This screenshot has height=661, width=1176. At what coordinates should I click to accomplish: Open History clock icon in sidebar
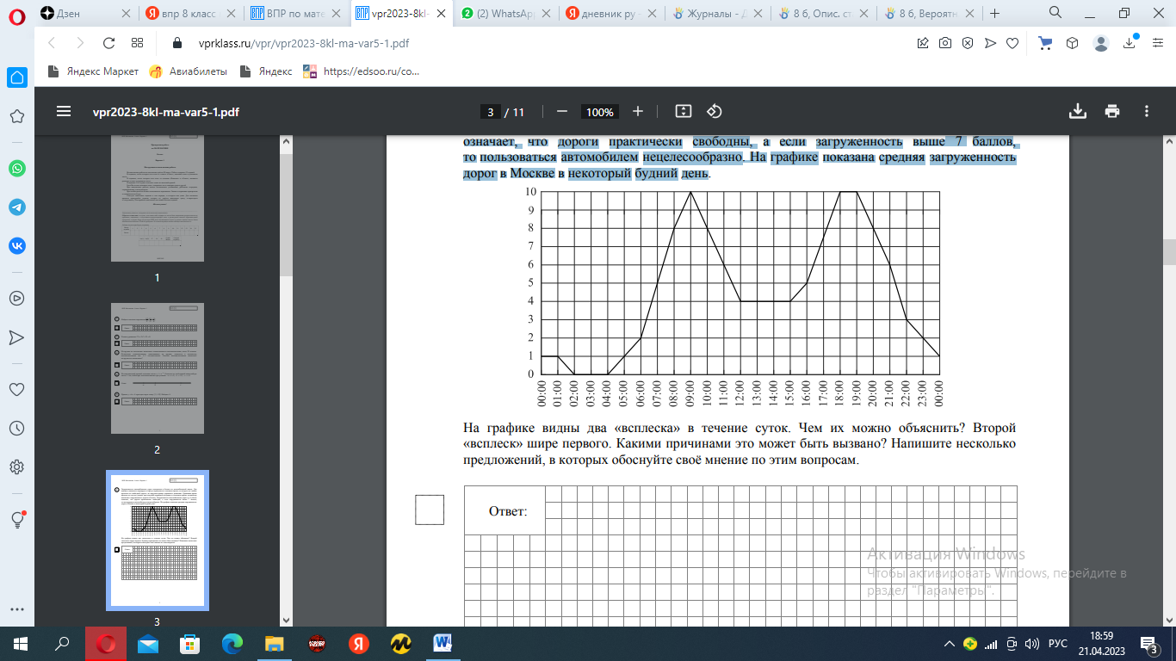coord(16,428)
